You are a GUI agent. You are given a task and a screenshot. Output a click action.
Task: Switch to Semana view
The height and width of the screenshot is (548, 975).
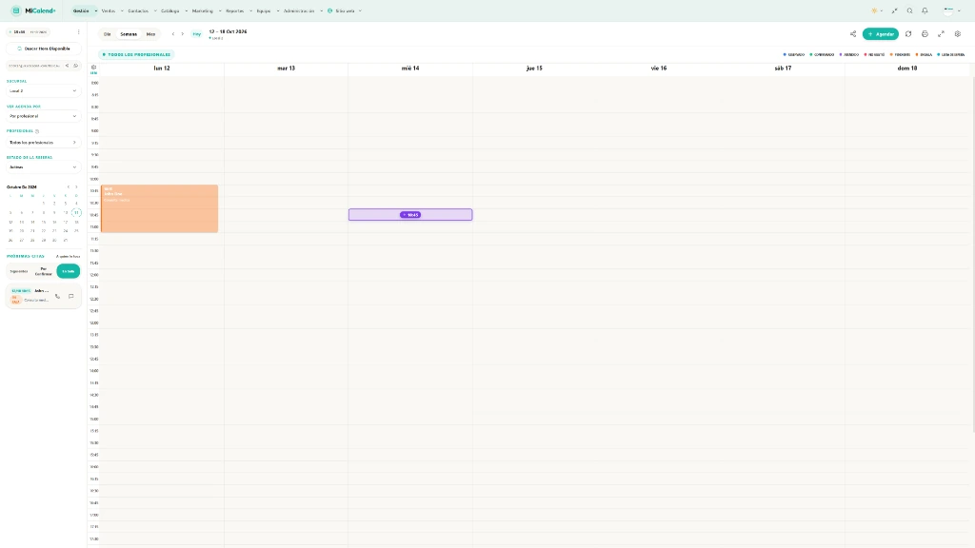tap(129, 34)
